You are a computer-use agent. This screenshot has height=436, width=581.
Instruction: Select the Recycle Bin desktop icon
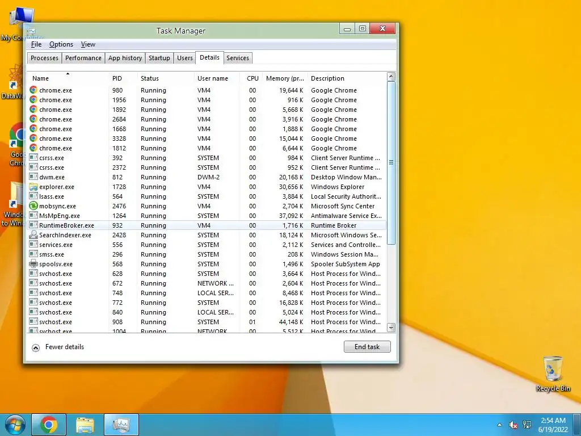[x=553, y=374]
